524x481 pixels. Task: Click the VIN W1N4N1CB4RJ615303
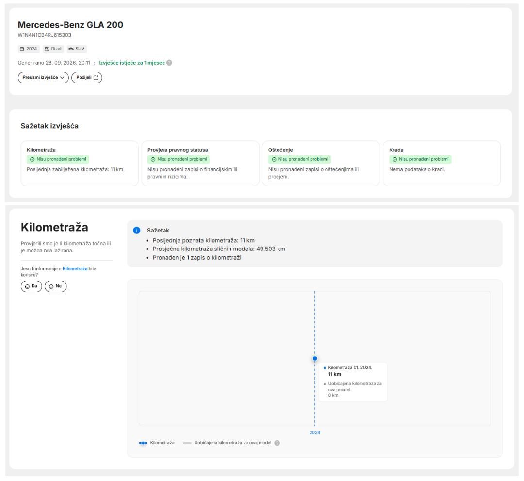[x=45, y=35]
